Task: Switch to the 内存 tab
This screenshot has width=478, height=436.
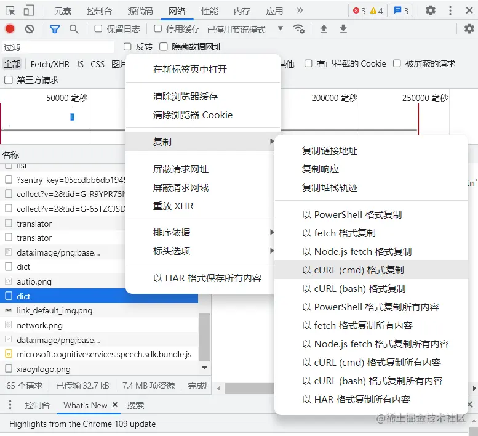Action: click(x=242, y=11)
